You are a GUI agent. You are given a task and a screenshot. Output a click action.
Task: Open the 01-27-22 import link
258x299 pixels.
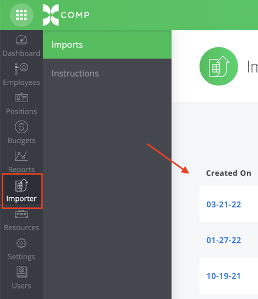point(224,240)
